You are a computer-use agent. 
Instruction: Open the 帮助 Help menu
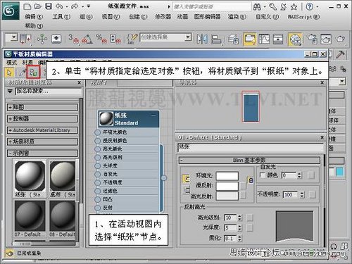[x=34, y=25]
